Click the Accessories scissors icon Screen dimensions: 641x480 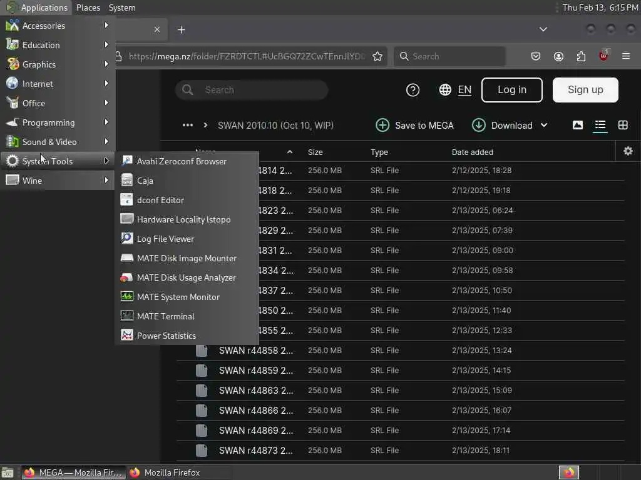13,25
